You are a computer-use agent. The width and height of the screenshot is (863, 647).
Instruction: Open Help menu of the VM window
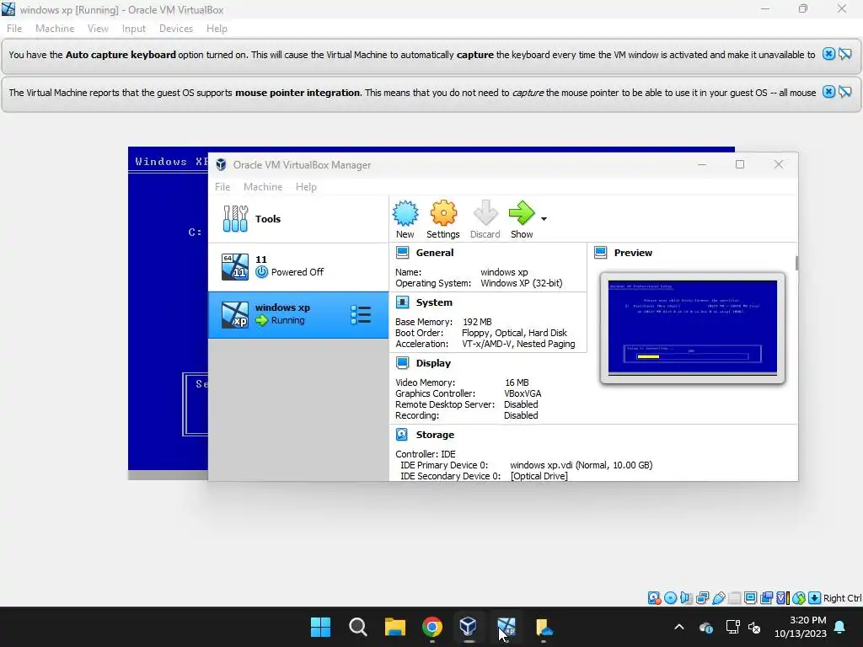pyautogui.click(x=217, y=29)
